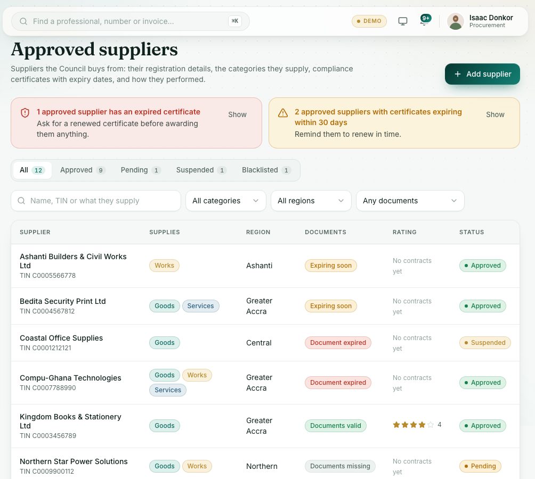Switch to the Suspended tab

tap(201, 170)
